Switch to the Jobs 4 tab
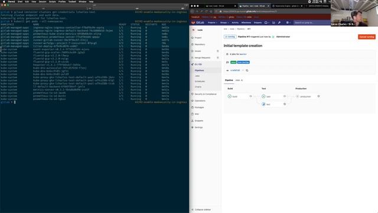The image size is (378, 213). click(x=239, y=80)
